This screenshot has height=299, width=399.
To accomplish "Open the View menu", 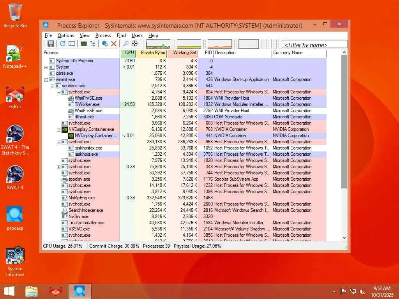I will [x=85, y=35].
